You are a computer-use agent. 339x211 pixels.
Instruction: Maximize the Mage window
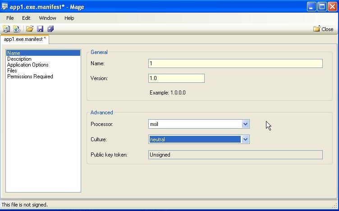pos(322,7)
